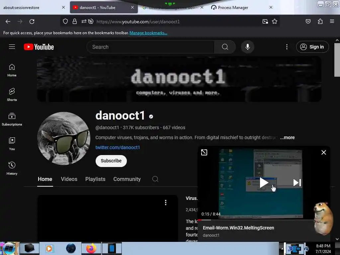Image resolution: width=340 pixels, height=255 pixels.
Task: Open media player taskbar icon
Action: (49, 248)
